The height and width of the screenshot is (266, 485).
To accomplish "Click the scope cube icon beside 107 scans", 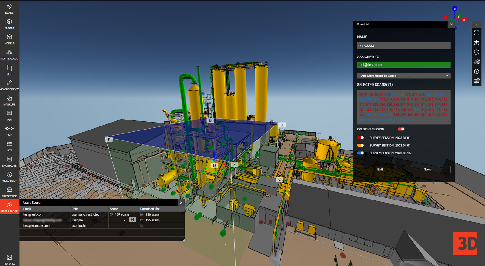I will (x=111, y=214).
